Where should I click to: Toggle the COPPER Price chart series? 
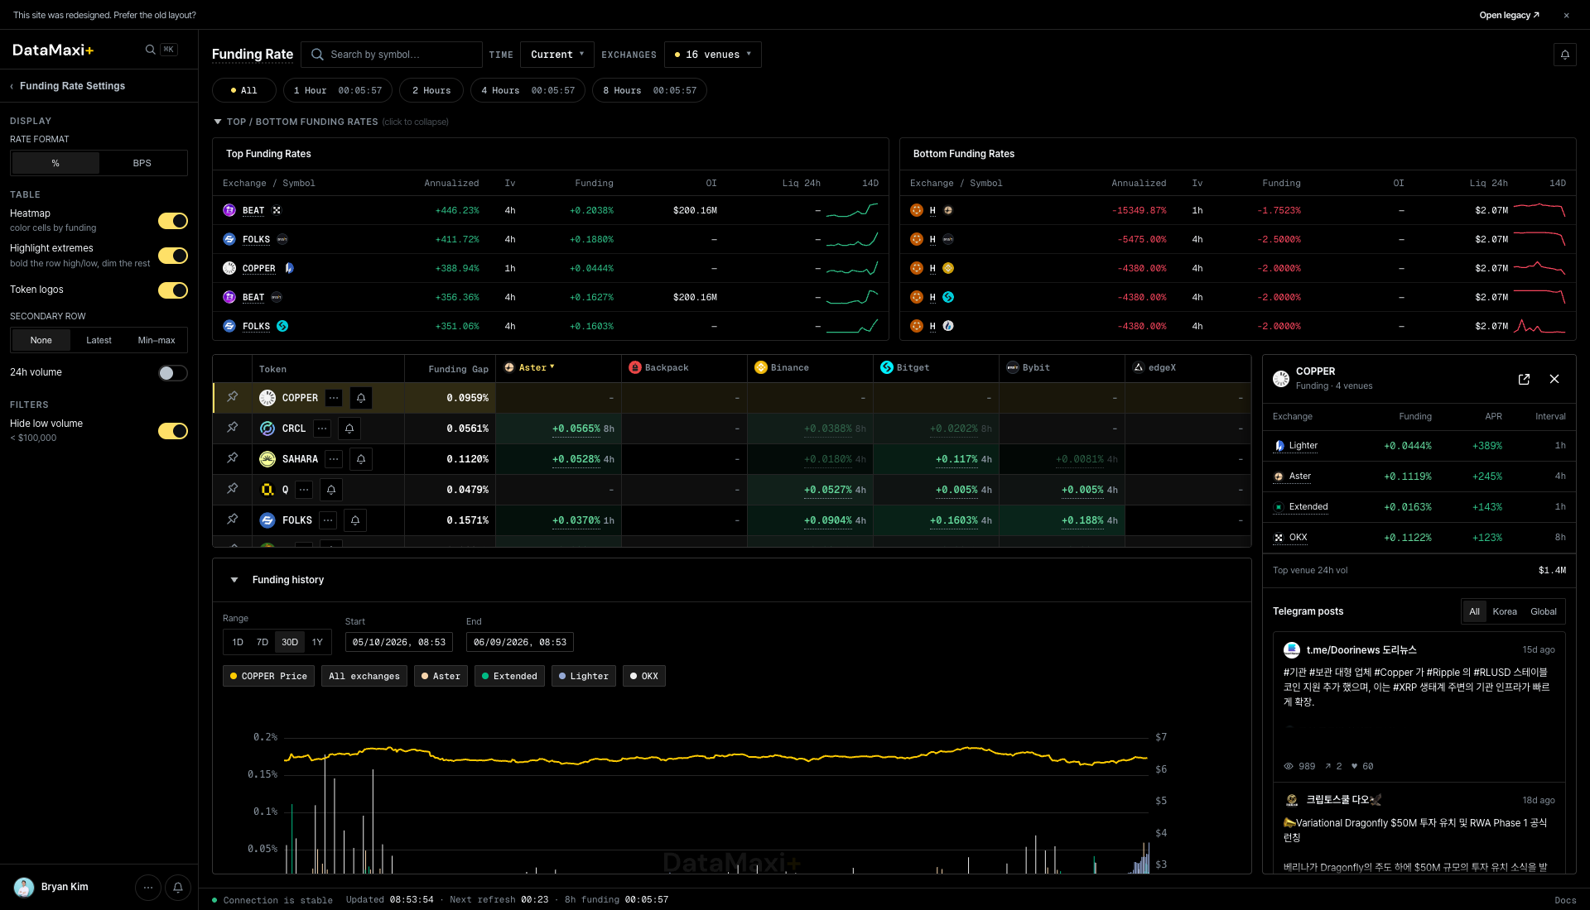click(x=268, y=676)
